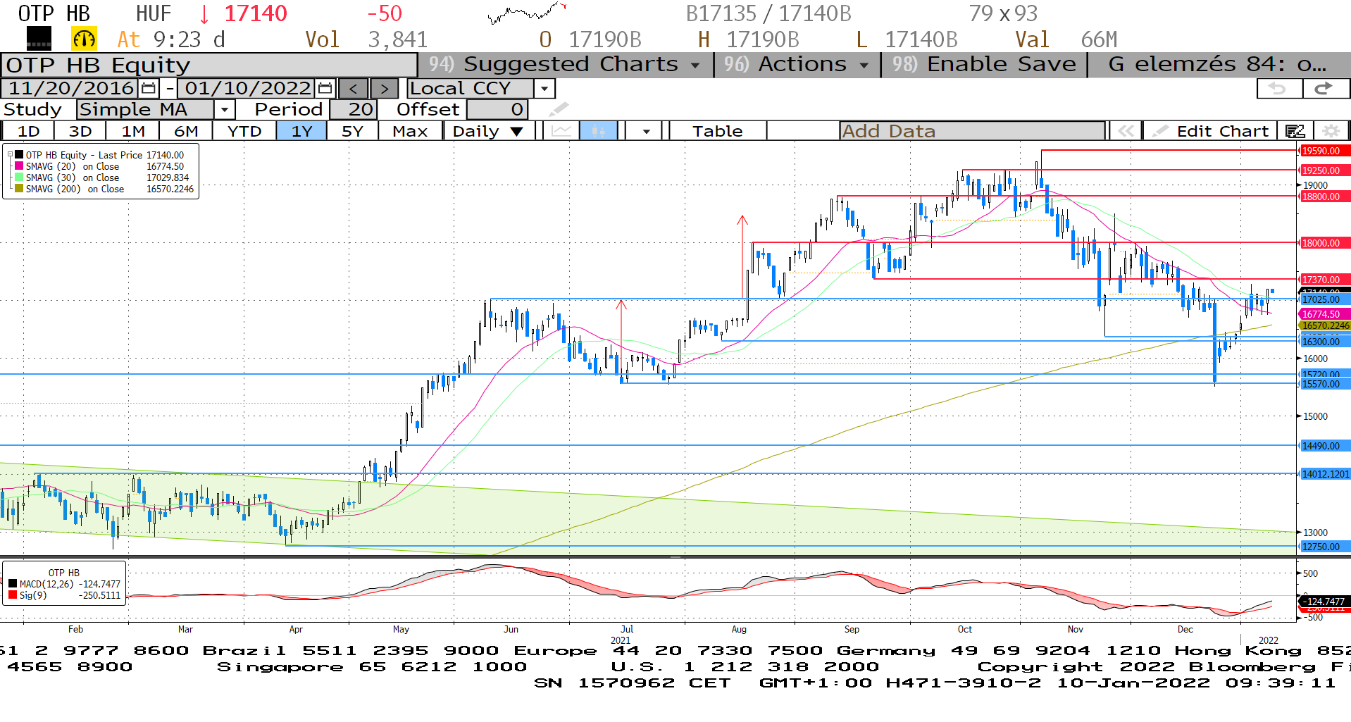1351x722 pixels.
Task: Click the green SMAVG (30) legend swatch
Action: pyautogui.click(x=19, y=178)
